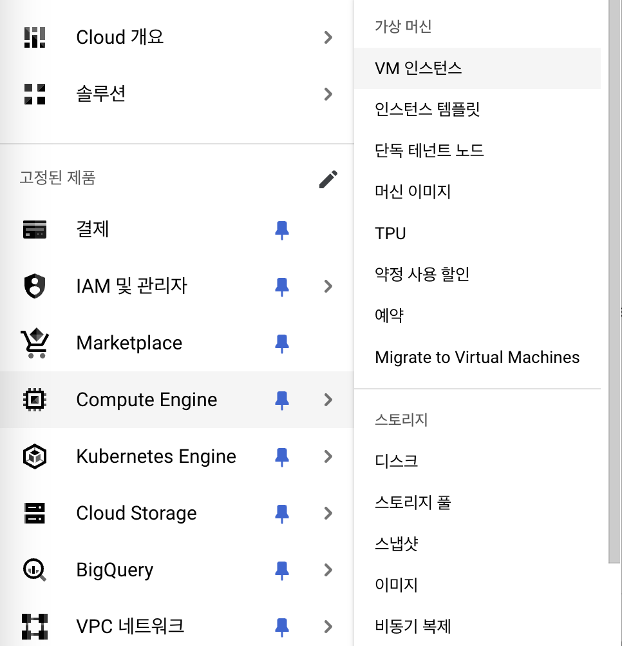Select 머신 이미지 menu item
The image size is (622, 646).
point(477,191)
